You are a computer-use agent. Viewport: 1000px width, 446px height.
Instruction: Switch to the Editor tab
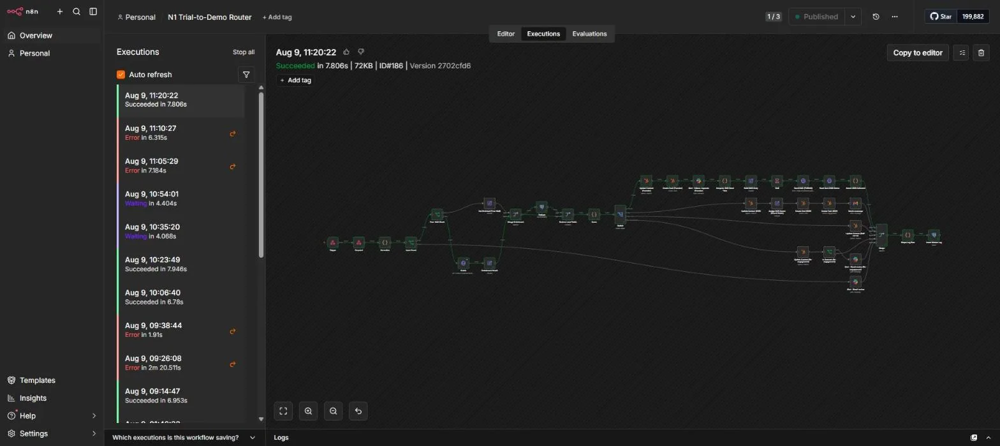506,34
